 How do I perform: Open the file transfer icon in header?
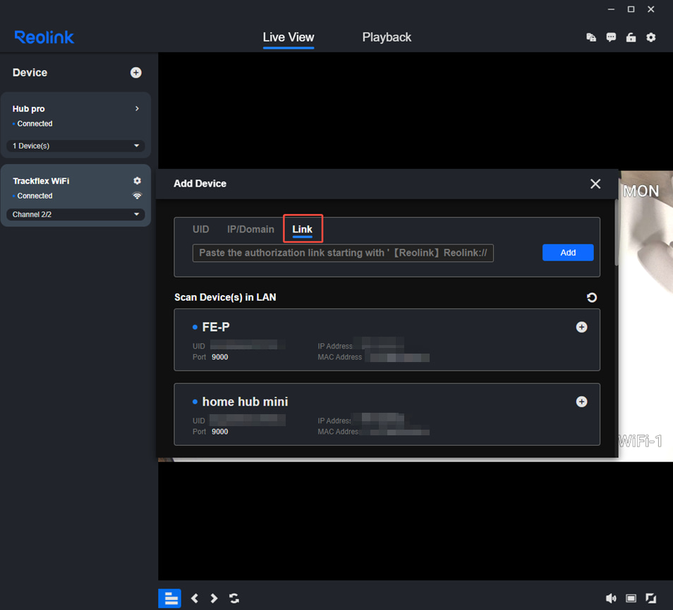coord(591,37)
